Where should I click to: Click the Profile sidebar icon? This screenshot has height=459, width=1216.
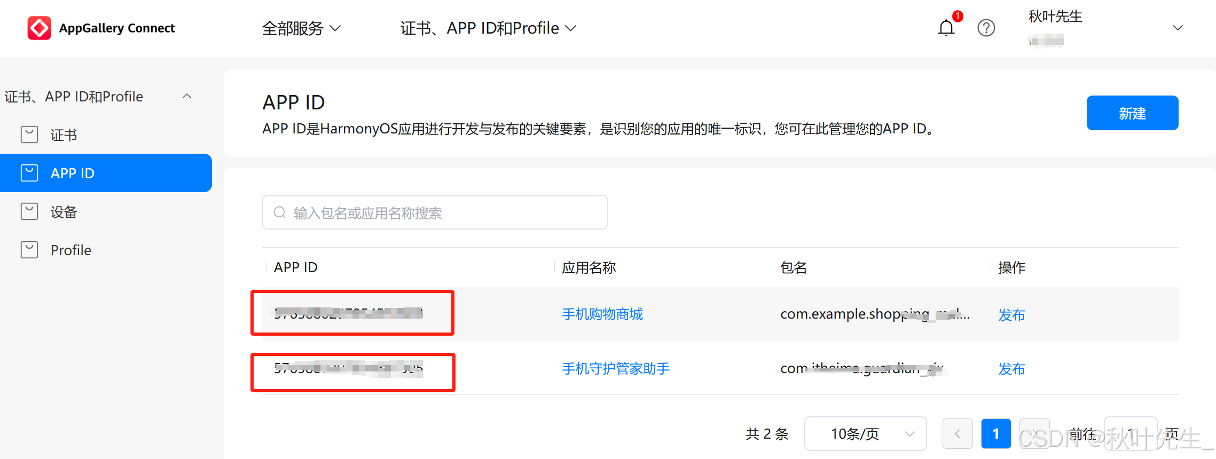coord(29,250)
